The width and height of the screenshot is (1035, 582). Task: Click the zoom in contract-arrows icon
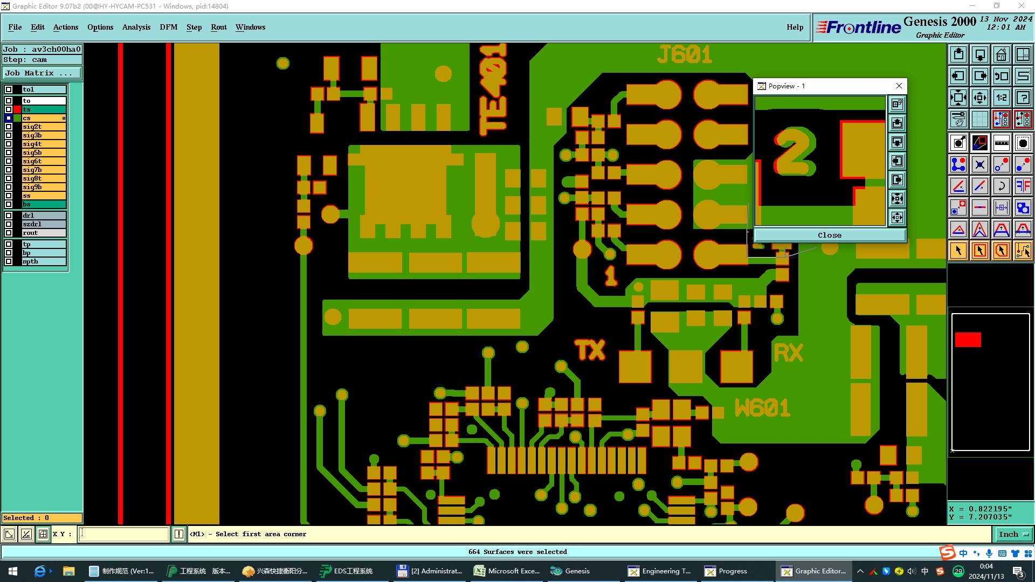(980, 98)
